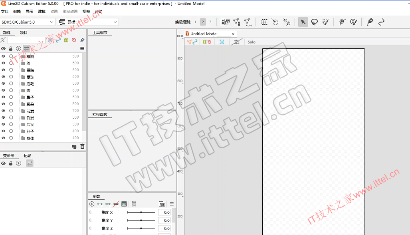The width and height of the screenshot is (410, 235).
Task: Open the 文件 menu
Action: [x=4, y=12]
